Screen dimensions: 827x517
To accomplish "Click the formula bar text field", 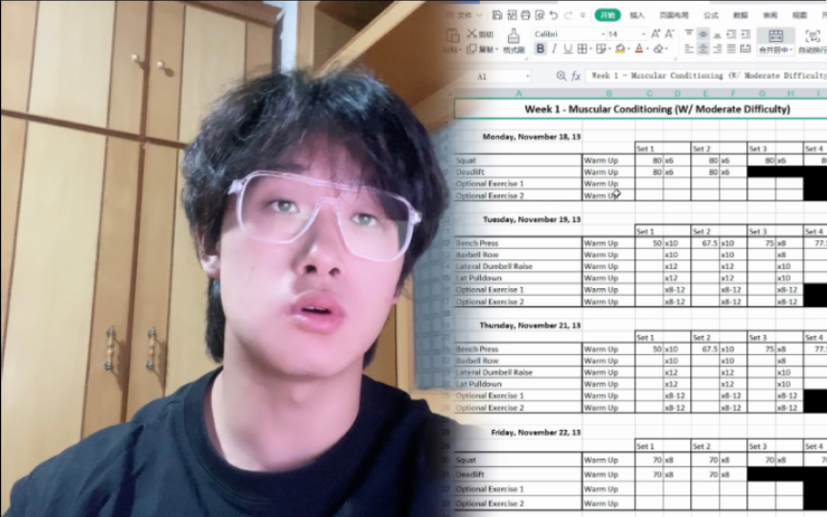I will 705,76.
